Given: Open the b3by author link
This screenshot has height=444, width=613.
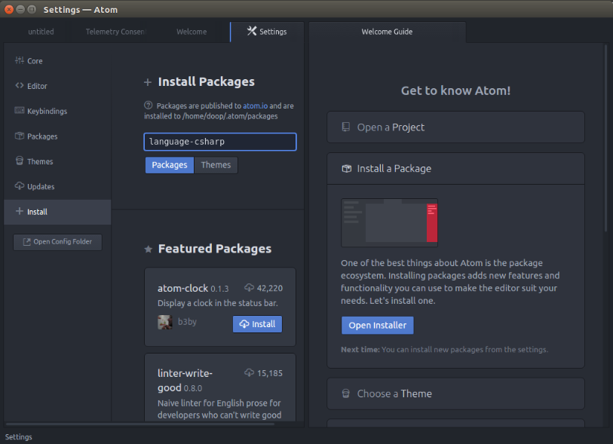Looking at the screenshot, I should tap(187, 322).
